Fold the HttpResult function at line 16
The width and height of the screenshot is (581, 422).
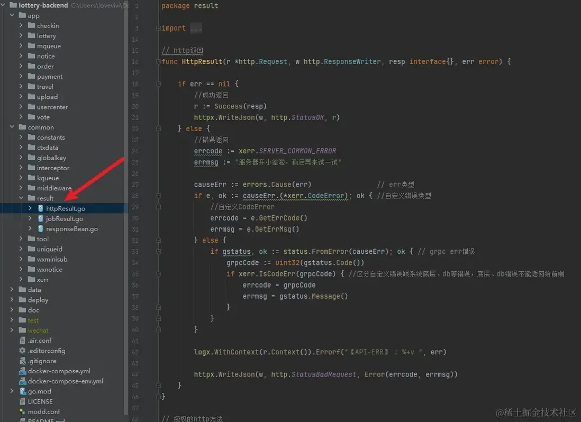click(x=159, y=61)
